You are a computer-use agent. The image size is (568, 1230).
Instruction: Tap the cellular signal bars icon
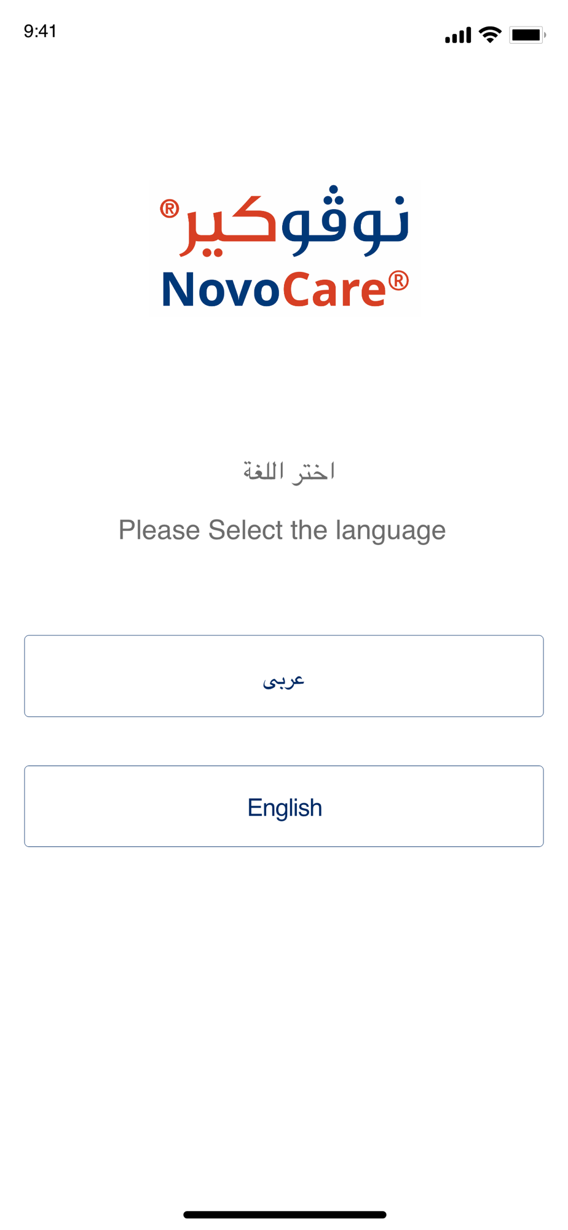pyautogui.click(x=458, y=35)
